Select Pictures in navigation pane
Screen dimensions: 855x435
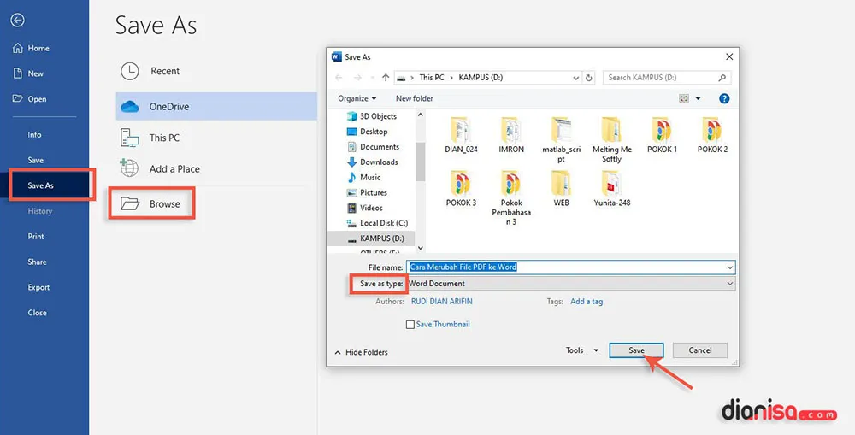coord(367,192)
